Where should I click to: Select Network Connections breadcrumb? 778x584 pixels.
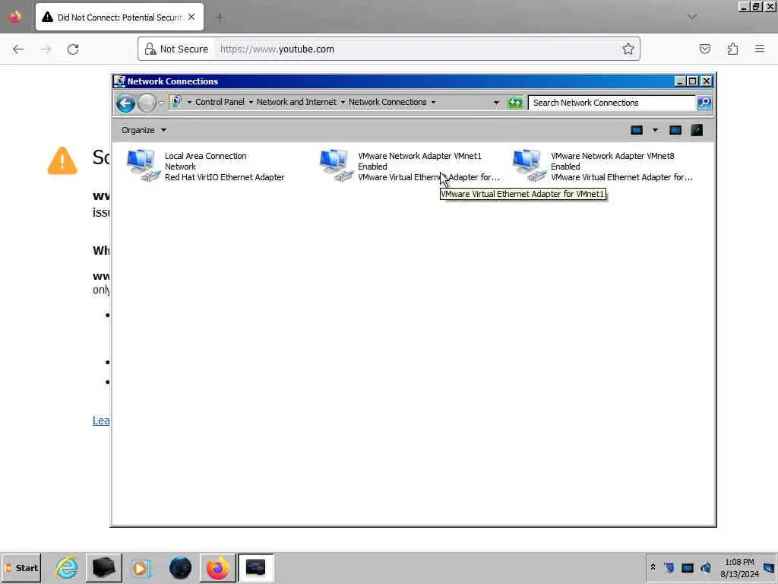coord(387,102)
